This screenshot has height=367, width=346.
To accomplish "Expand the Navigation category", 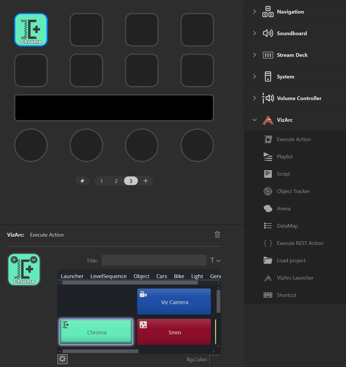I will tap(254, 12).
